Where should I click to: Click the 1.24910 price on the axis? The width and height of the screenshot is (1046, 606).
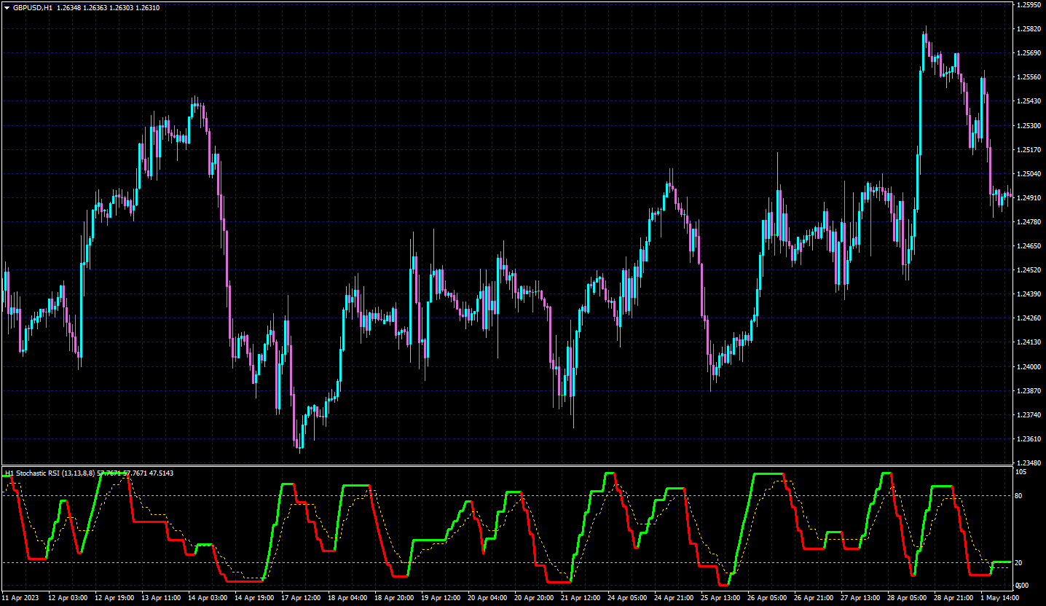(1029, 197)
